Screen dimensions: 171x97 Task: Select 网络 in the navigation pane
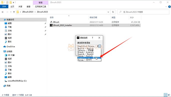point(8,86)
